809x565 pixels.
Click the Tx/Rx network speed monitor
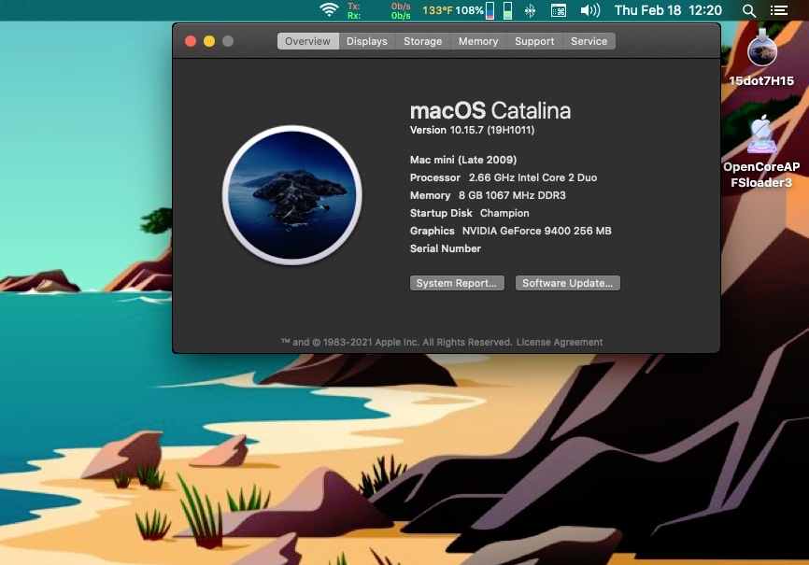pos(379,11)
